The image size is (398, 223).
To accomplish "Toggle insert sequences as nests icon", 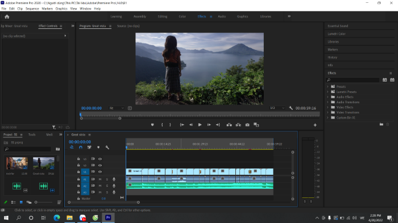I will pyautogui.click(x=72, y=147).
